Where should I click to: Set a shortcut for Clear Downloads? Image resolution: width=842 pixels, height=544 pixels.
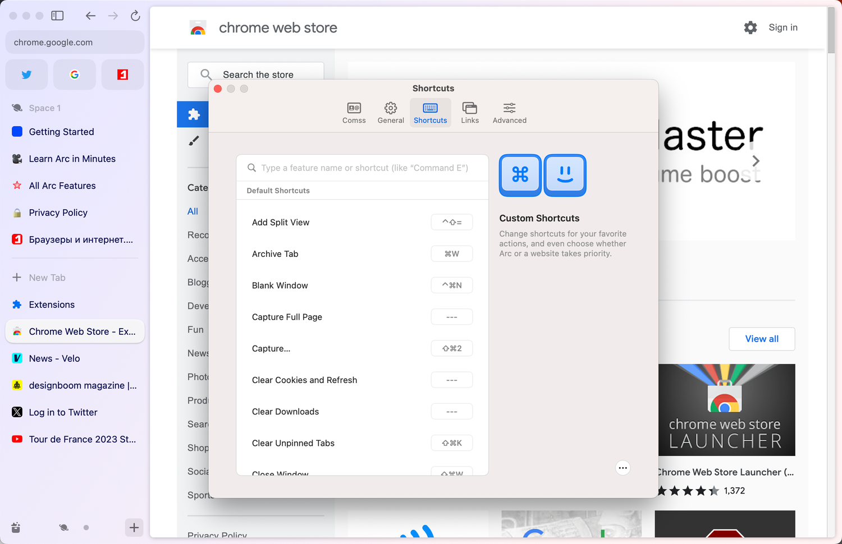[x=452, y=411]
